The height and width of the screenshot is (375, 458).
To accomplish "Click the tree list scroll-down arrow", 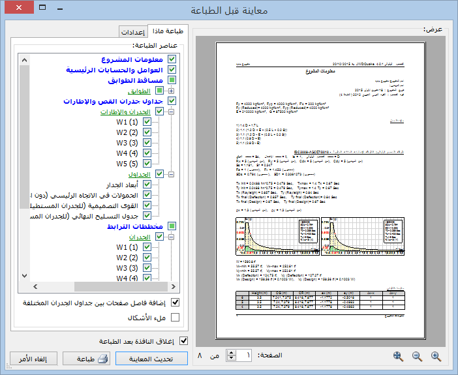I will pyautogui.click(x=25, y=275).
